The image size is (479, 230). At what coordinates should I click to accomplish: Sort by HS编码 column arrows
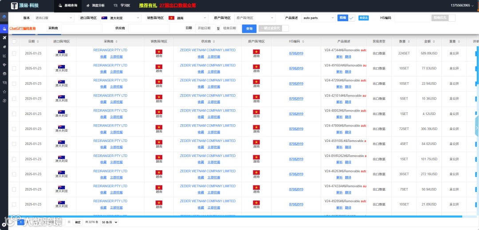tap(303, 42)
